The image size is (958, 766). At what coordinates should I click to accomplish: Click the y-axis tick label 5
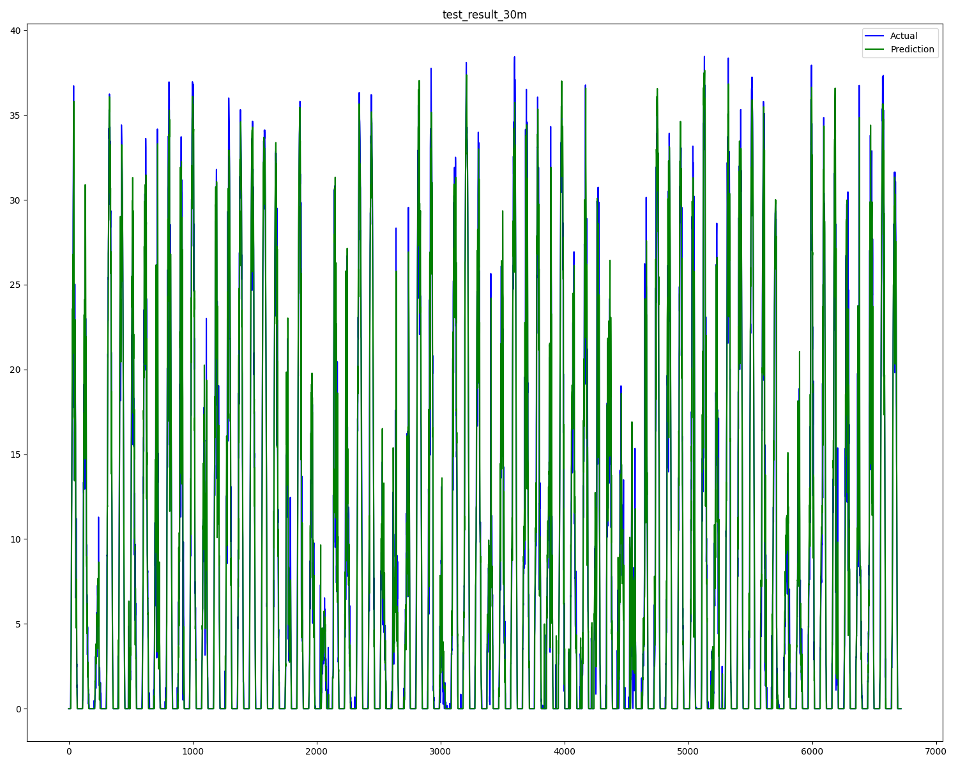(19, 624)
